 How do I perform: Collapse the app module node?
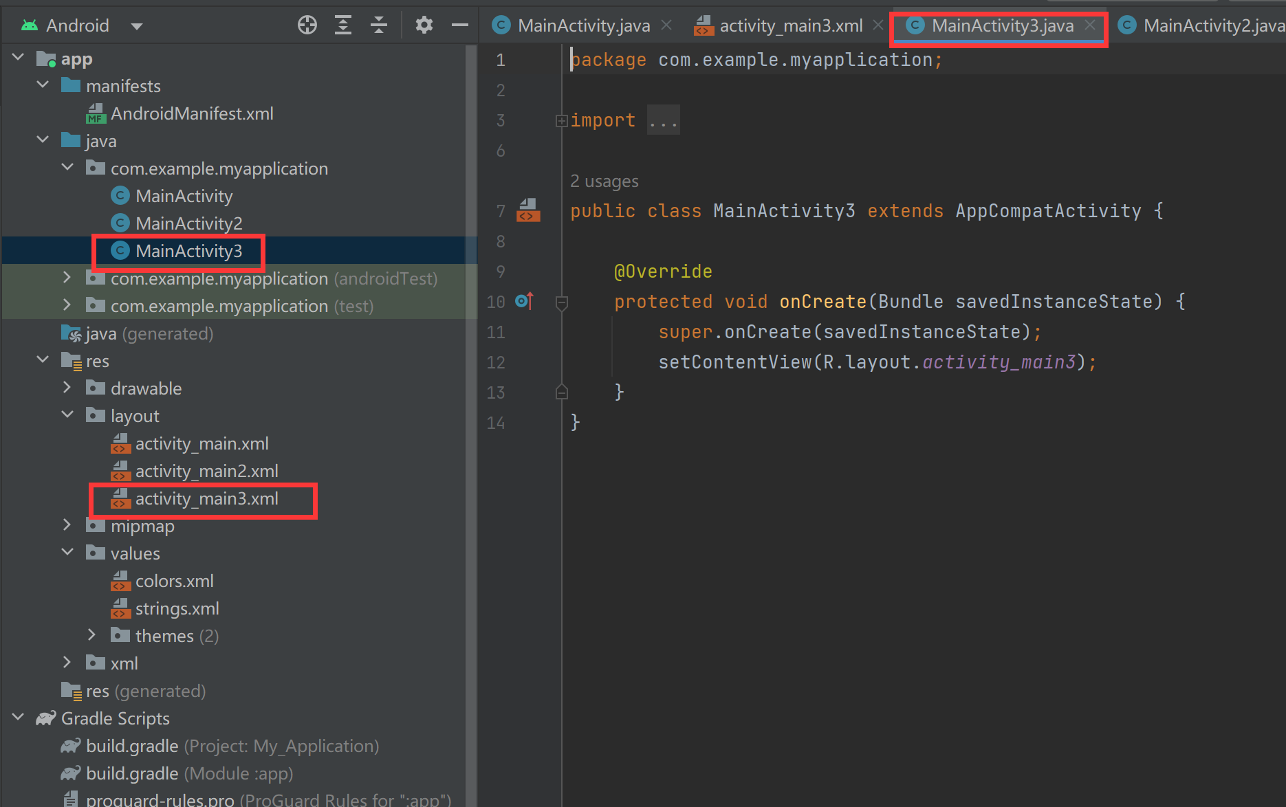click(19, 58)
